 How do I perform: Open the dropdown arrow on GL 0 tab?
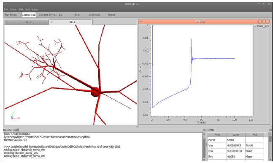7,22
